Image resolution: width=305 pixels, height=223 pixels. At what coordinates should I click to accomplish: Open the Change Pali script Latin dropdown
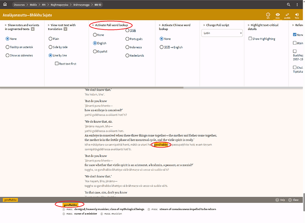(222, 33)
